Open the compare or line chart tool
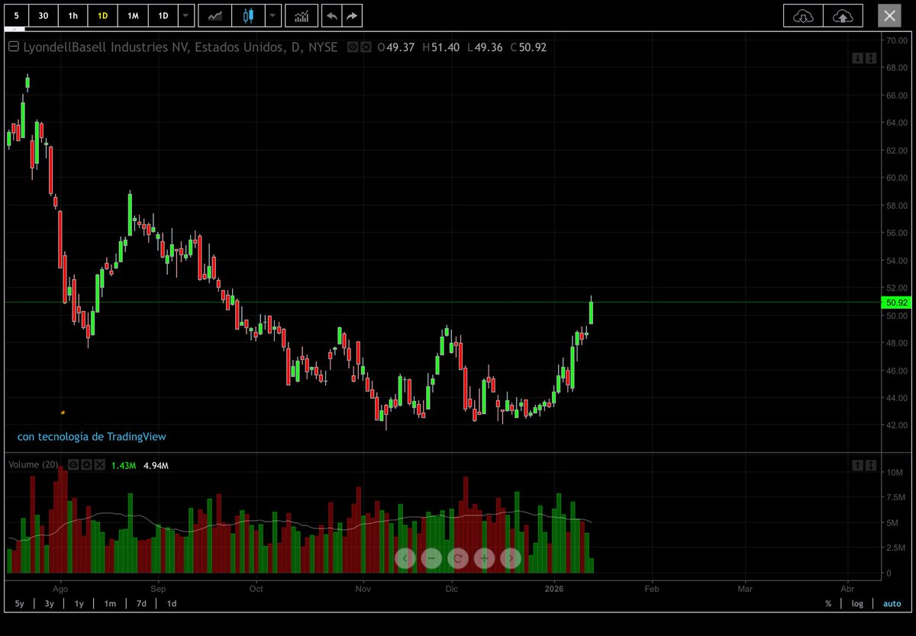The height and width of the screenshot is (636, 916). [215, 15]
